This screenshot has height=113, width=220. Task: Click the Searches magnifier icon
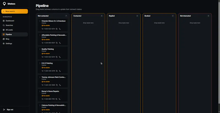coord(4,25)
